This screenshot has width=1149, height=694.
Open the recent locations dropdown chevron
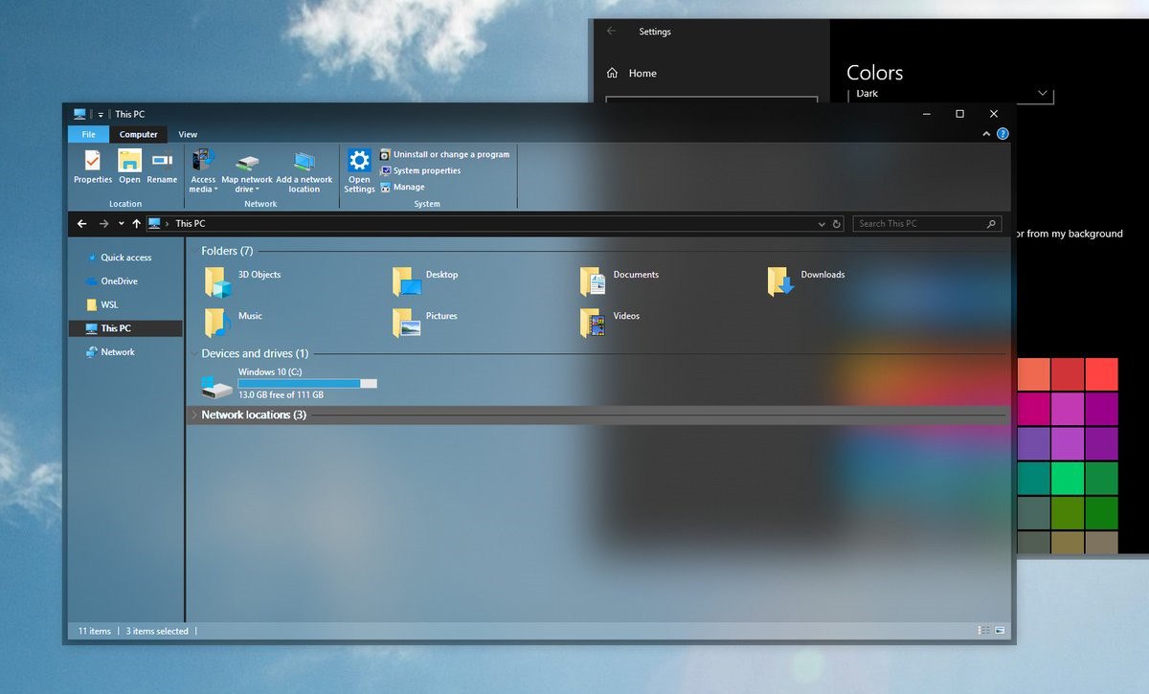[x=121, y=224]
